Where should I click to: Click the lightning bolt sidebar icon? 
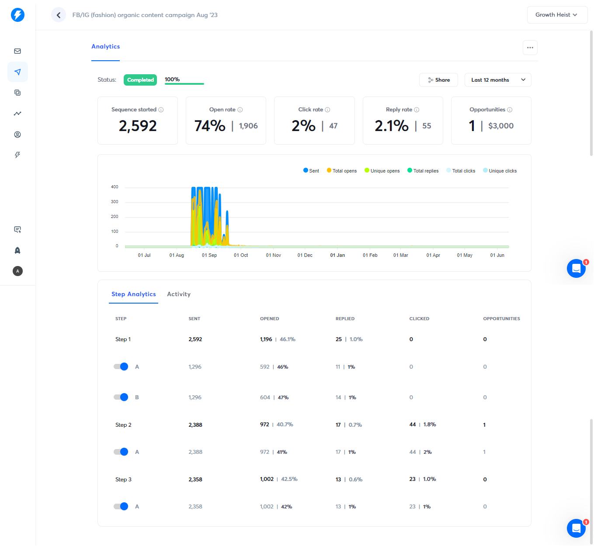[17, 155]
